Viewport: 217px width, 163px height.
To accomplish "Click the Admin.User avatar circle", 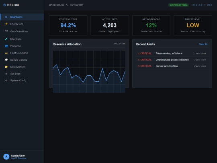I will 6,157.
